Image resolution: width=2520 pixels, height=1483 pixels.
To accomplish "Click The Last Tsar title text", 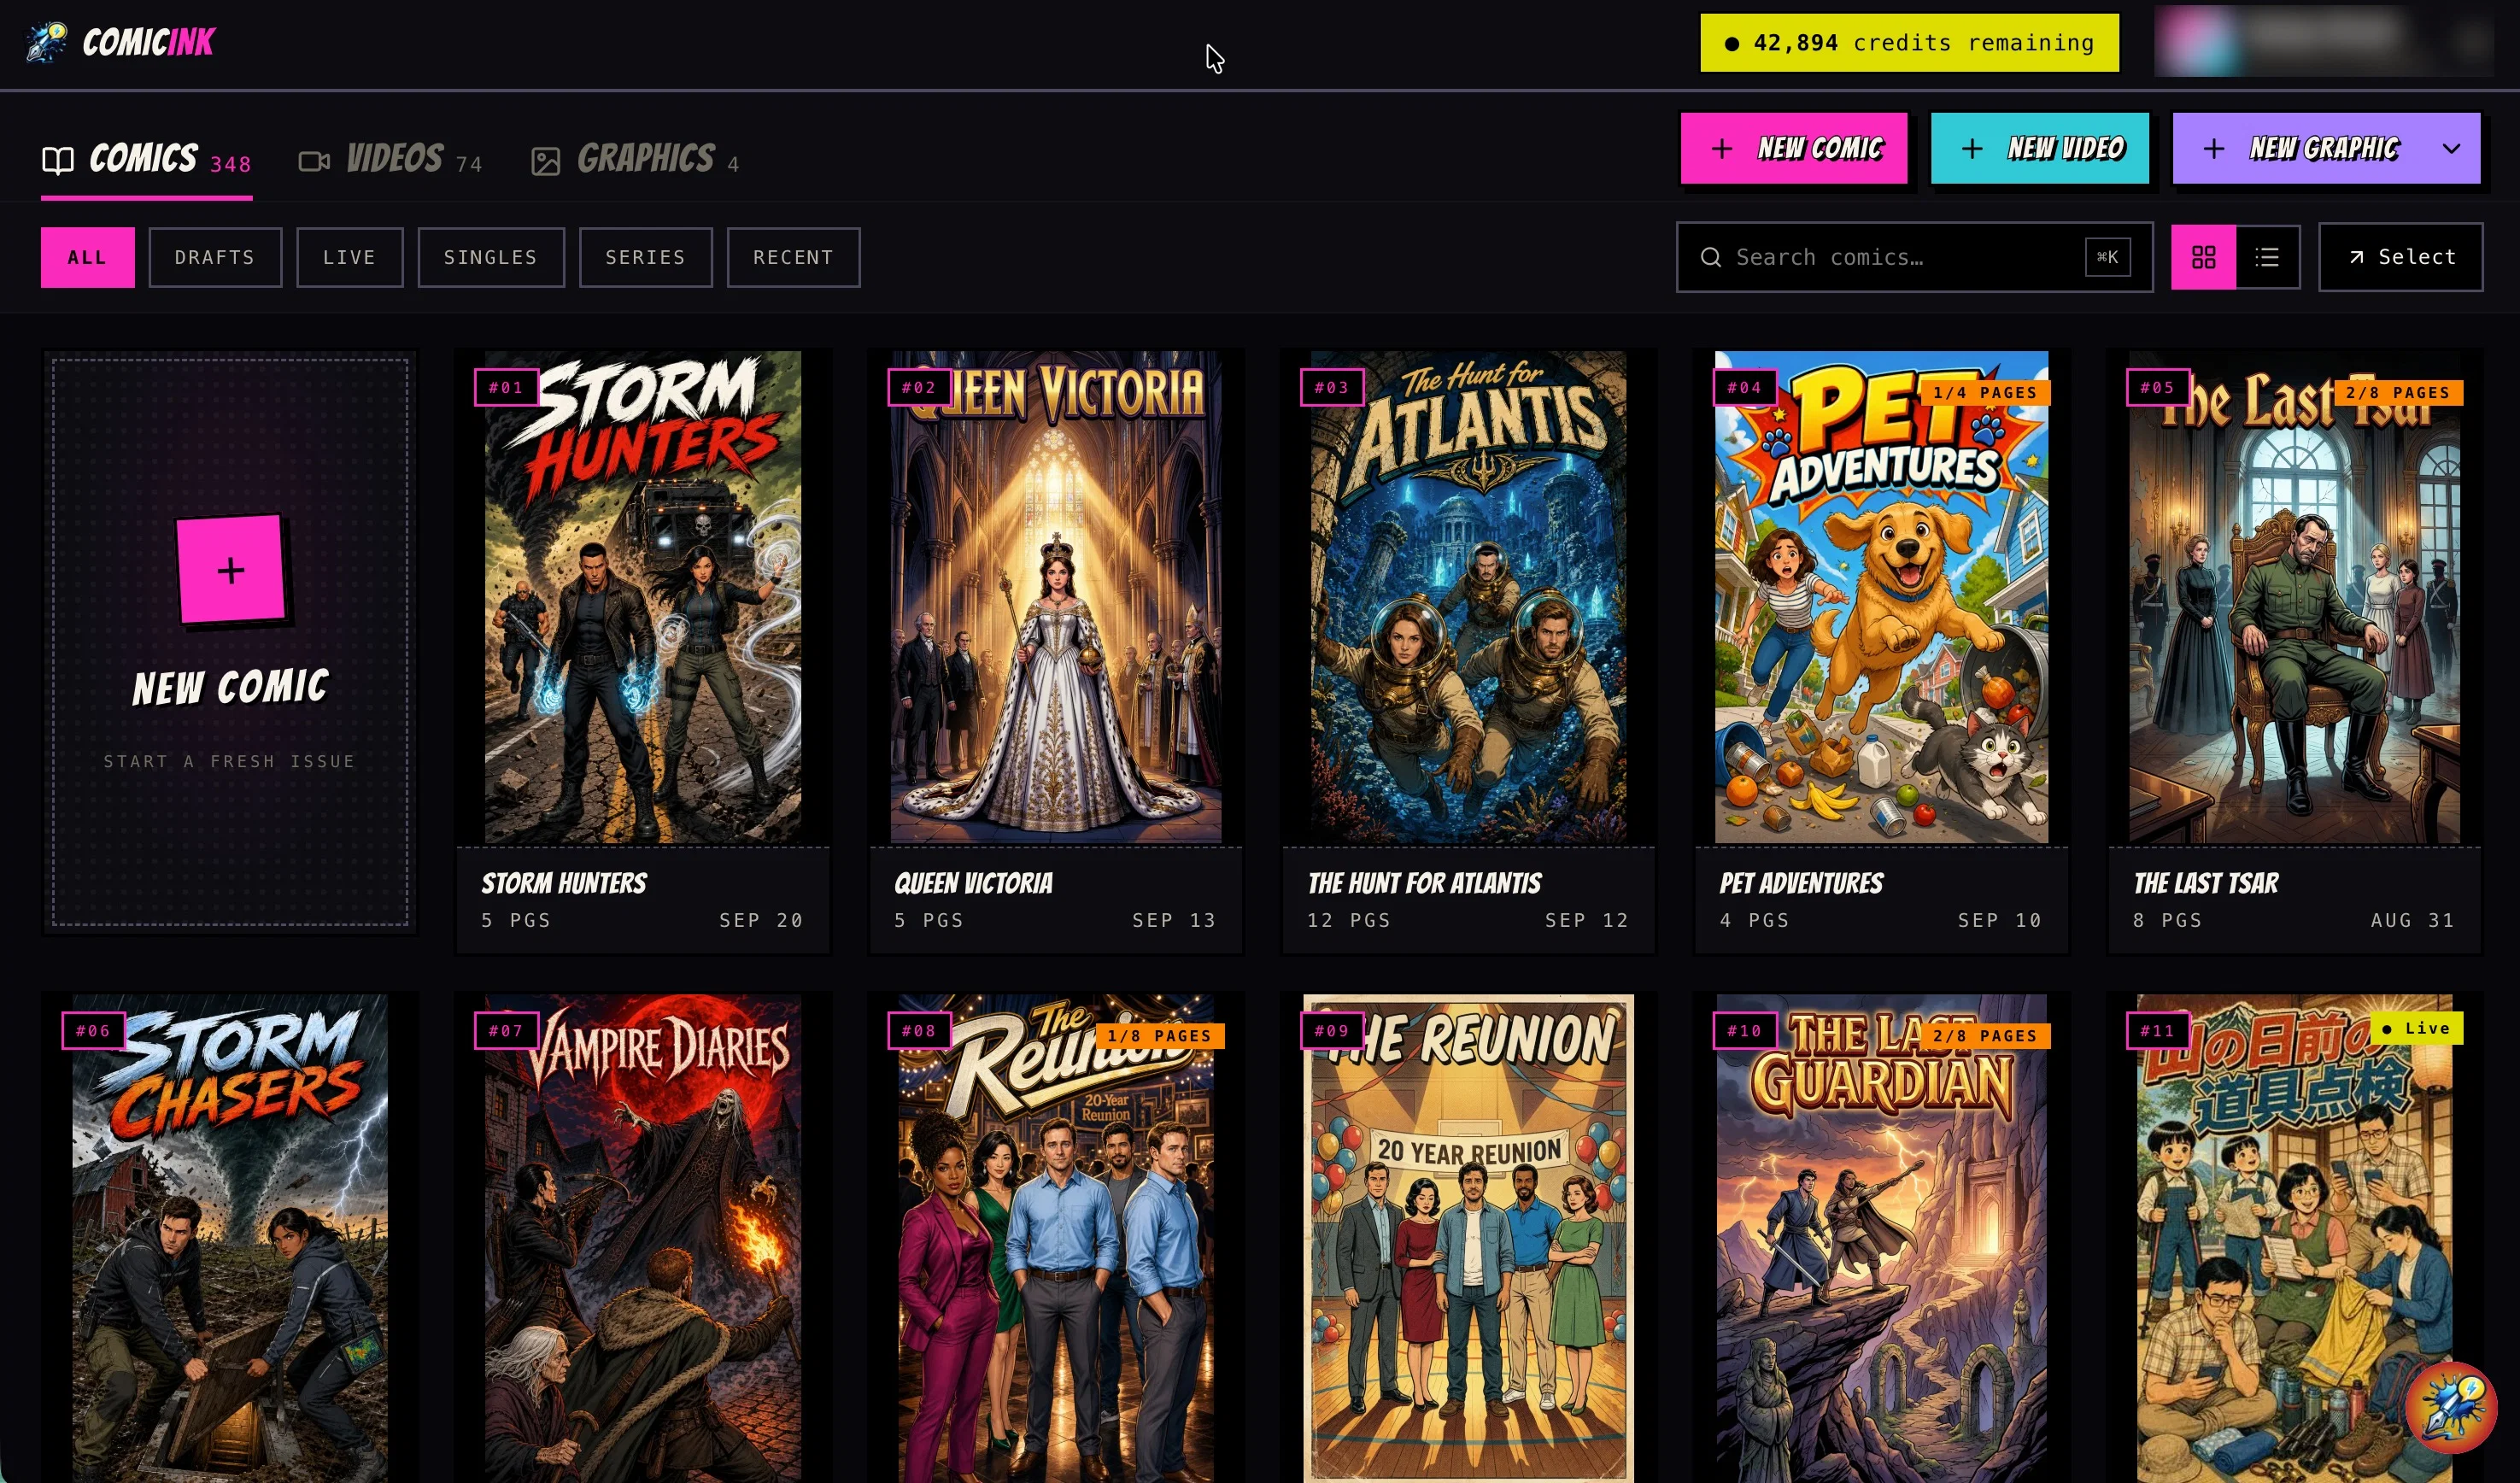I will coord(2206,883).
